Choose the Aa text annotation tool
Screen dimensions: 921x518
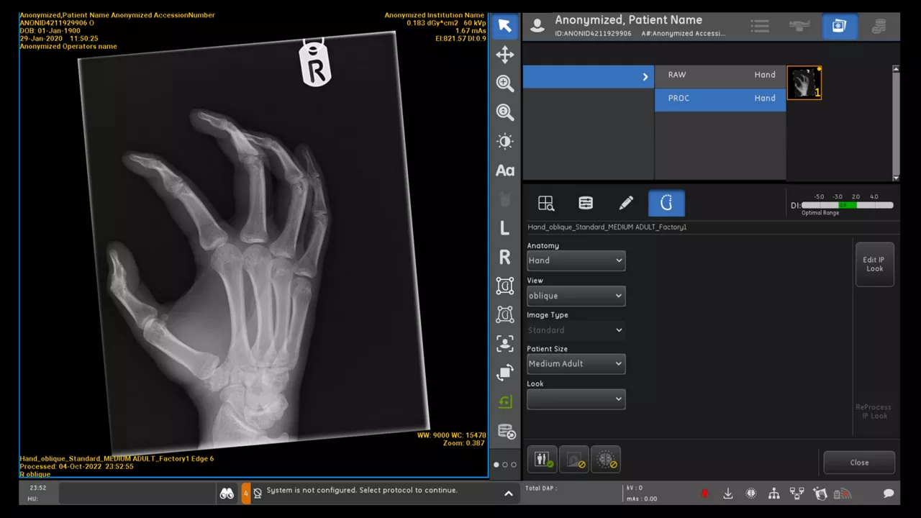point(505,171)
